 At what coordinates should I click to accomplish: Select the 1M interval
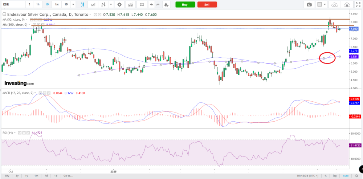pyautogui.click(x=57, y=4)
